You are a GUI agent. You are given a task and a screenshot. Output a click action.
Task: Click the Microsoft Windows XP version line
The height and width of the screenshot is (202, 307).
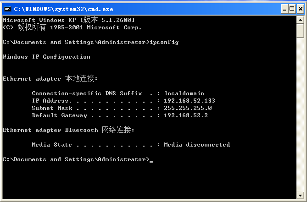68,20
